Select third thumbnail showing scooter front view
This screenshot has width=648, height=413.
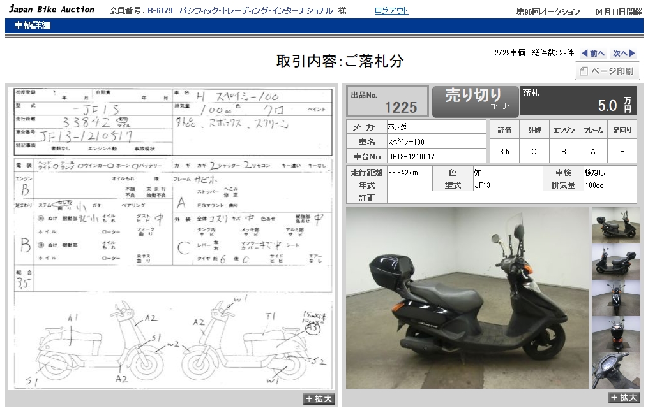click(x=616, y=298)
